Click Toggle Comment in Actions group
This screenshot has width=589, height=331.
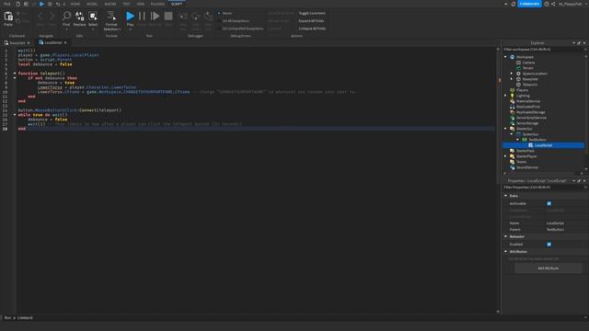point(312,13)
